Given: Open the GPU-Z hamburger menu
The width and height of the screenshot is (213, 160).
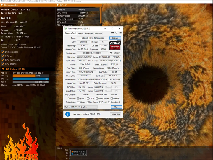Looking at the screenshot, I should click(x=120, y=33).
